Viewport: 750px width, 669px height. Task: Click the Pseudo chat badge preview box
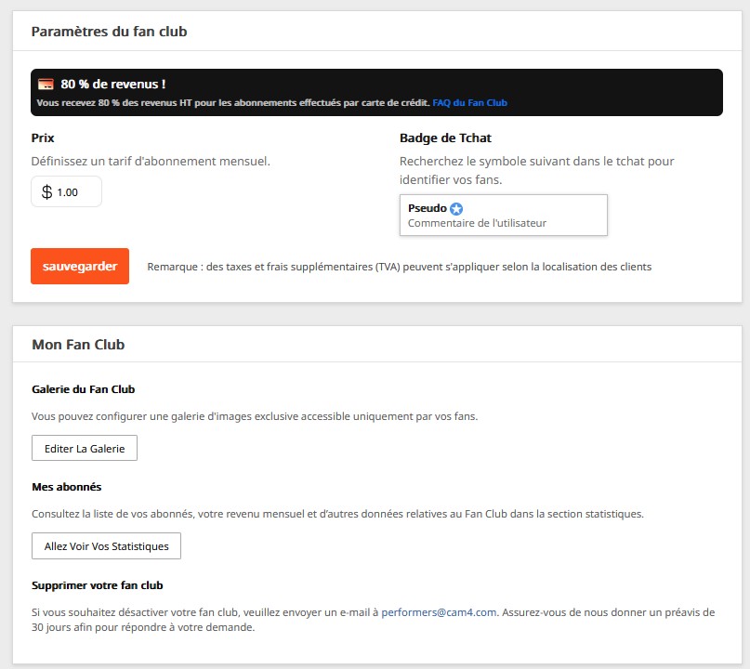pyautogui.click(x=503, y=216)
